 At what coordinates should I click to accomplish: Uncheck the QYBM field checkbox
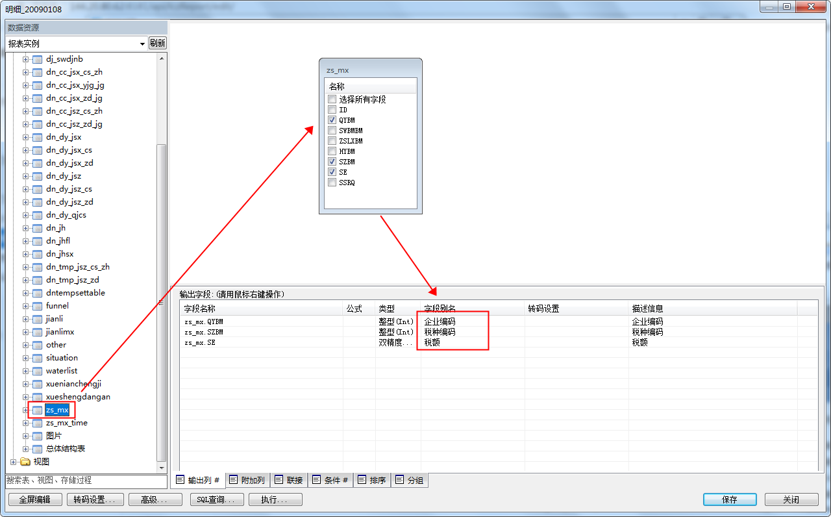click(x=332, y=120)
